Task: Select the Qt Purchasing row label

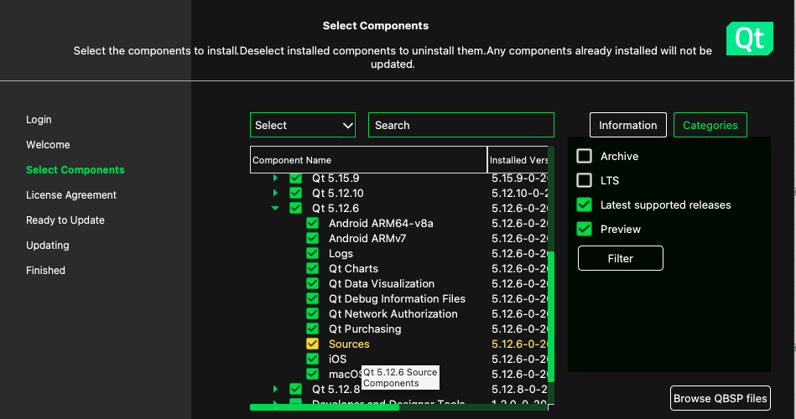Action: click(365, 328)
